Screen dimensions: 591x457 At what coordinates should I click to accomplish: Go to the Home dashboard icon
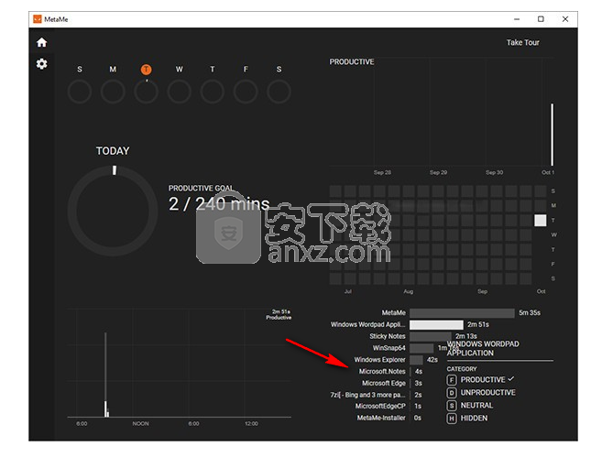coord(41,42)
